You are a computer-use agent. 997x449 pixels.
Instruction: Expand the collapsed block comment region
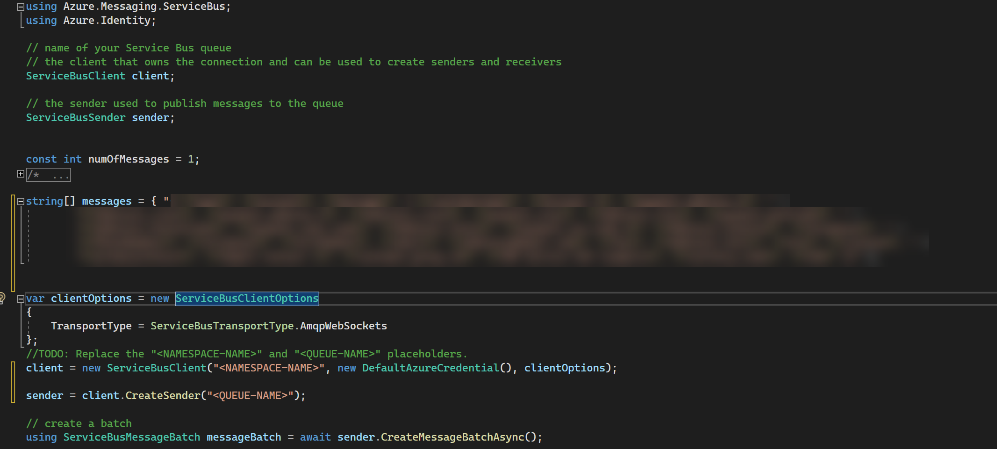tap(21, 174)
